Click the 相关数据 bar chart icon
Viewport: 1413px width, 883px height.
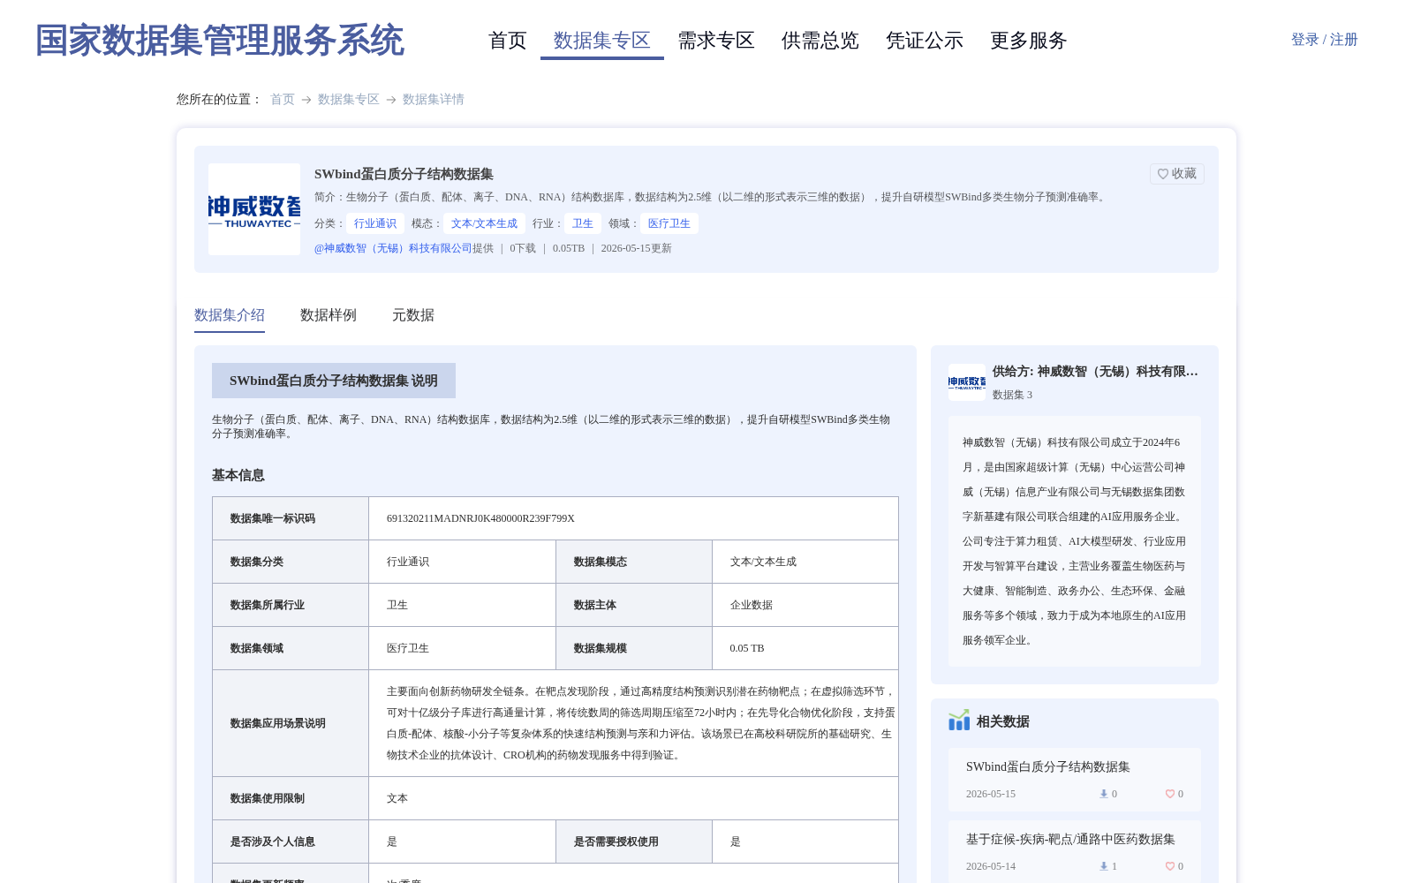(x=959, y=721)
